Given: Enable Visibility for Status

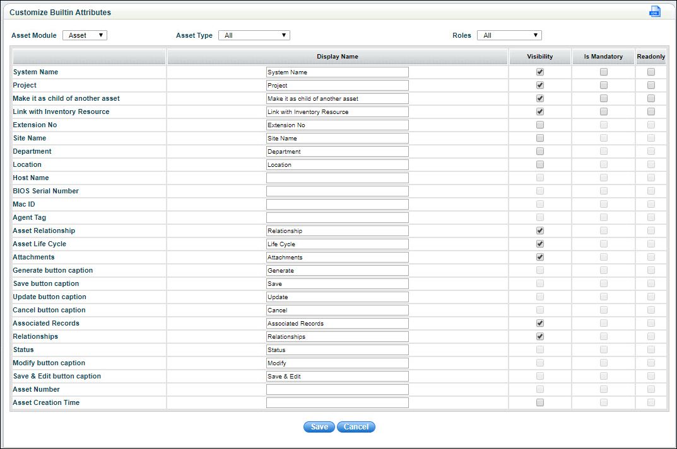Looking at the screenshot, I should click(x=539, y=350).
